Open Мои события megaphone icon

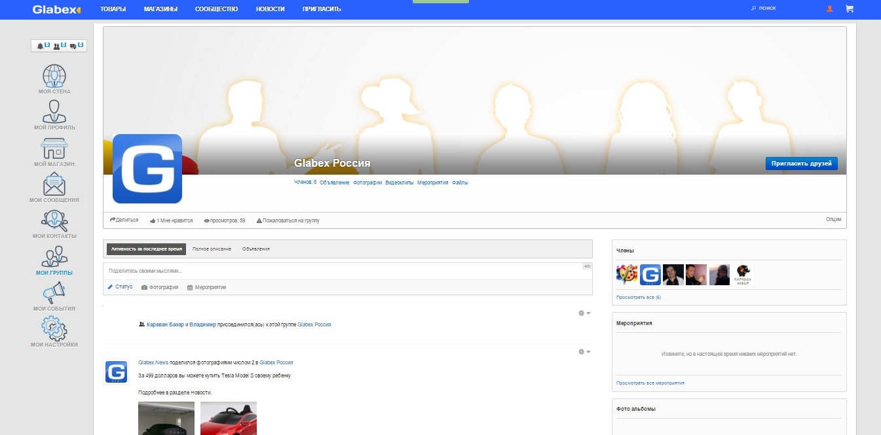point(54,292)
